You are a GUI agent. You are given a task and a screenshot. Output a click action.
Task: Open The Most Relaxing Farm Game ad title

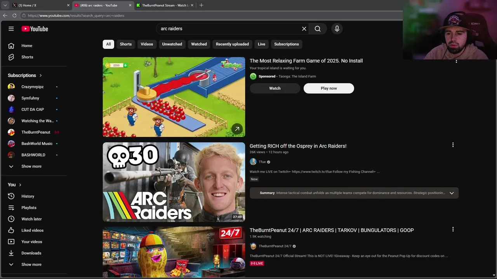(306, 61)
